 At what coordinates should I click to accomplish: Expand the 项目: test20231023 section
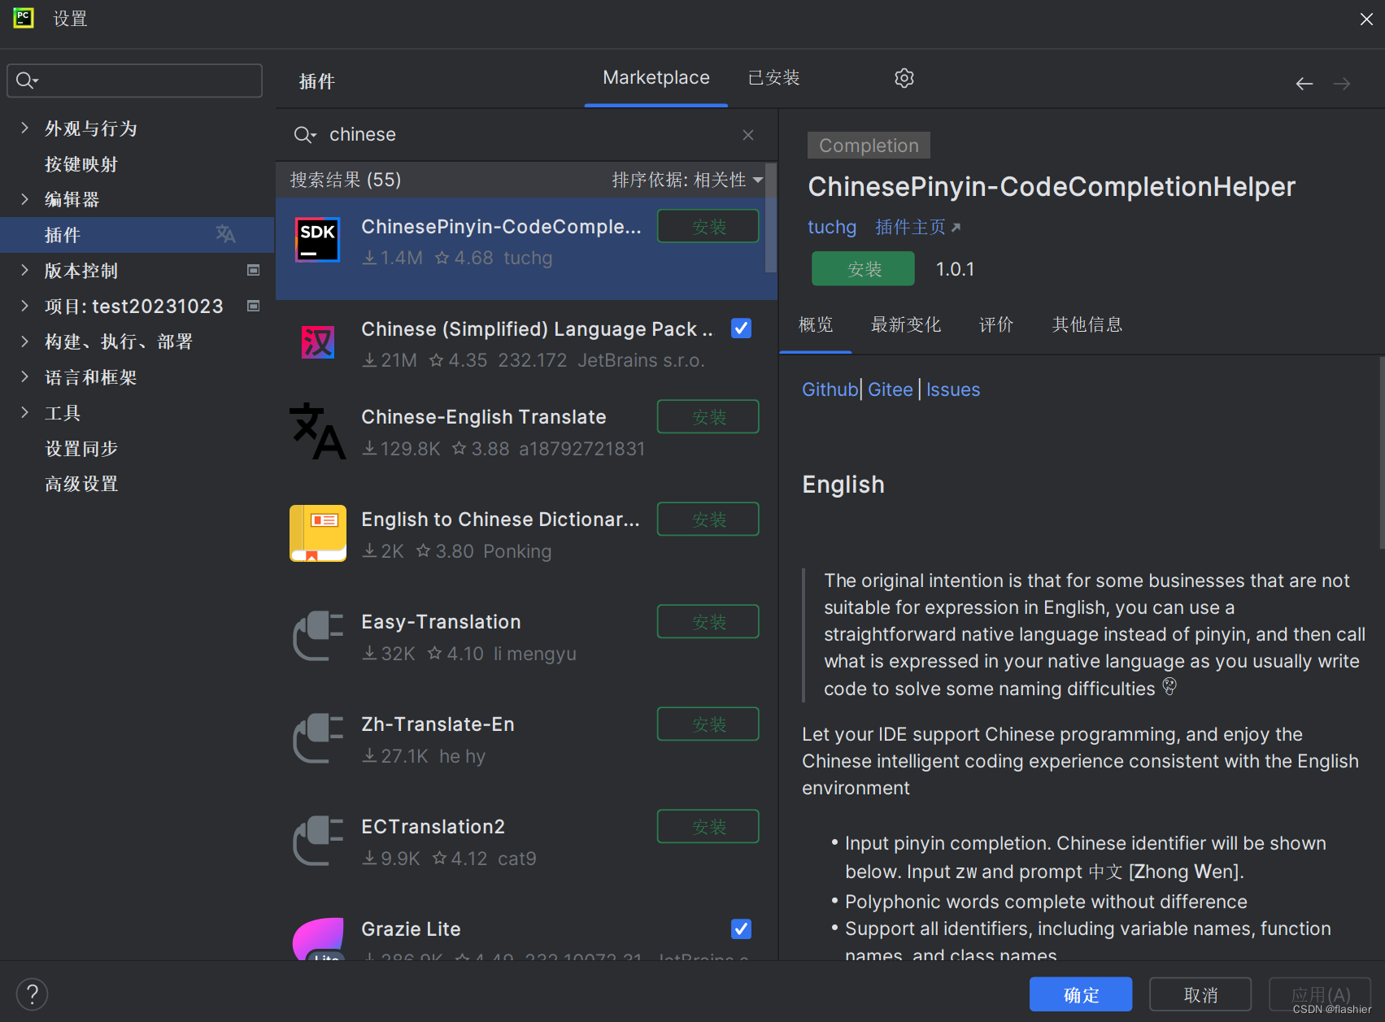click(24, 306)
